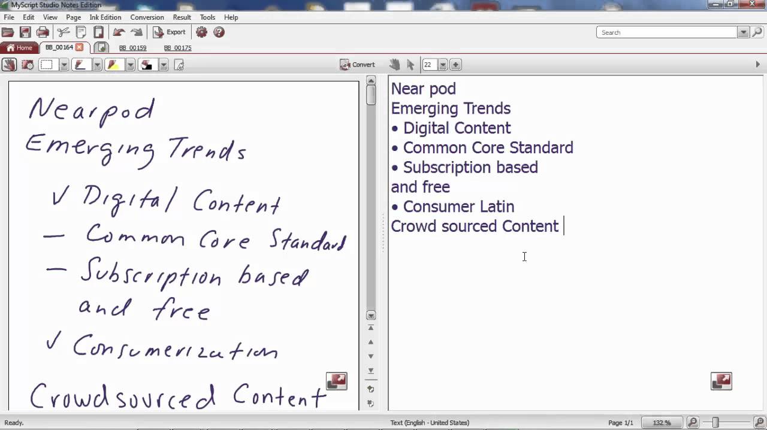Viewport: 767px width, 430px height.
Task: Zoom out with the left magnifier icon
Action: coord(693,422)
